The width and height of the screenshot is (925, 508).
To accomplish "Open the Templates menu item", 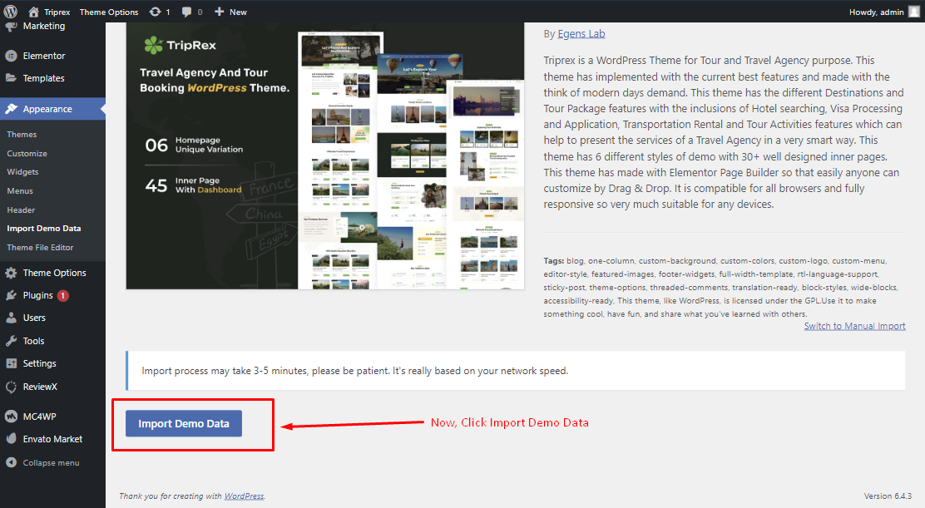I will coord(43,78).
